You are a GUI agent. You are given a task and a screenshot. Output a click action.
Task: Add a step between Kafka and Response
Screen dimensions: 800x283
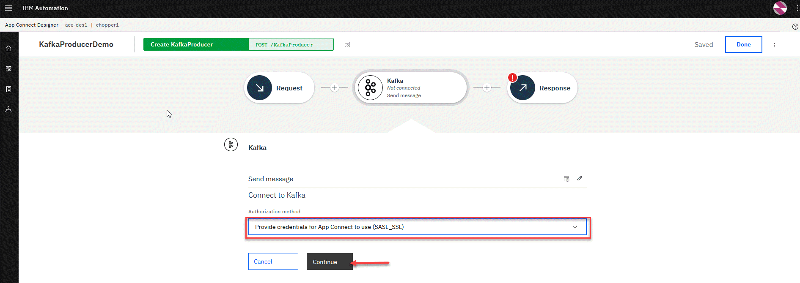point(487,88)
